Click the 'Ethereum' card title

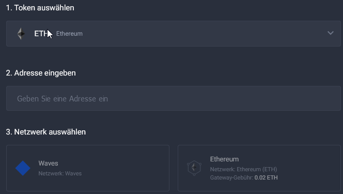tap(224, 159)
